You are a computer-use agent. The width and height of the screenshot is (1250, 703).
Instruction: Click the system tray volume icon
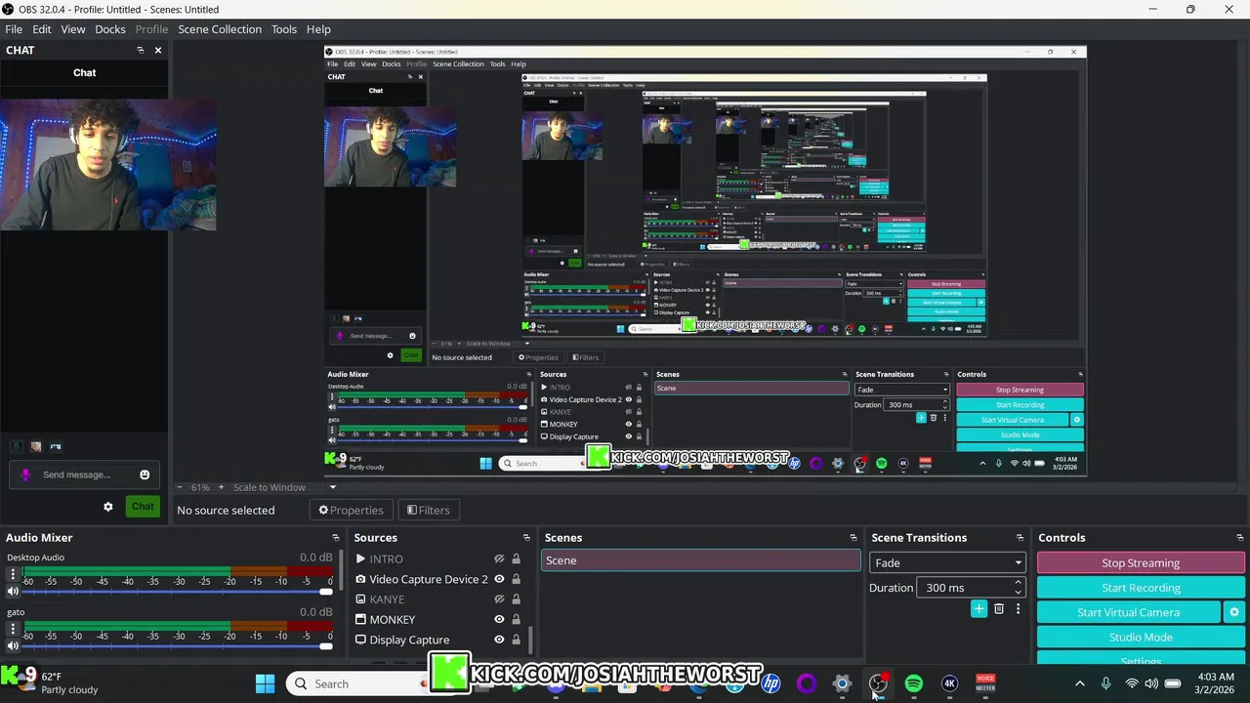pos(1152,683)
